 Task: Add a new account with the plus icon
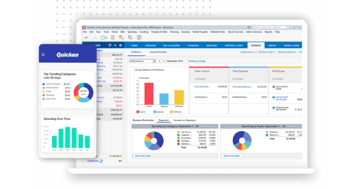click(x=115, y=45)
